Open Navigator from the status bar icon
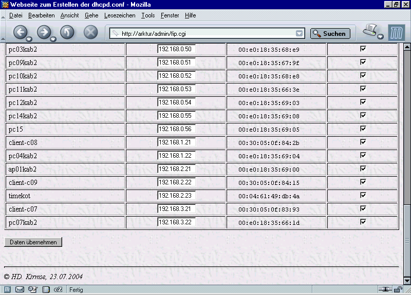This screenshot has width=411, height=295. pyautogui.click(x=7, y=289)
